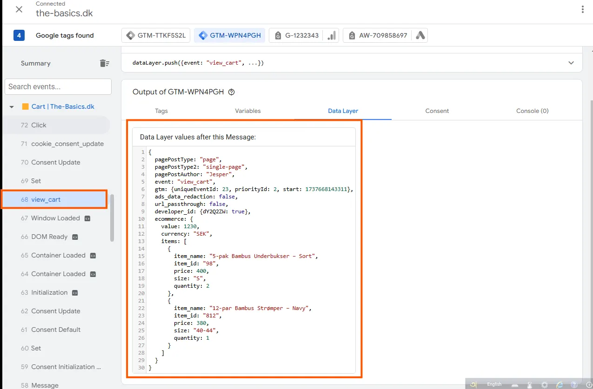Open the Data Layer tab
Image resolution: width=593 pixels, height=389 pixels.
coord(343,111)
